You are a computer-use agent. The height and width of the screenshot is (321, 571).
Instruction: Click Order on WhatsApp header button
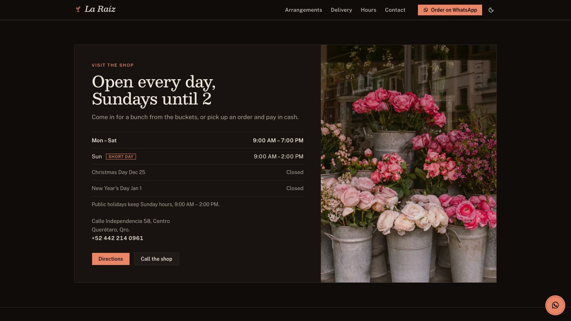[450, 10]
